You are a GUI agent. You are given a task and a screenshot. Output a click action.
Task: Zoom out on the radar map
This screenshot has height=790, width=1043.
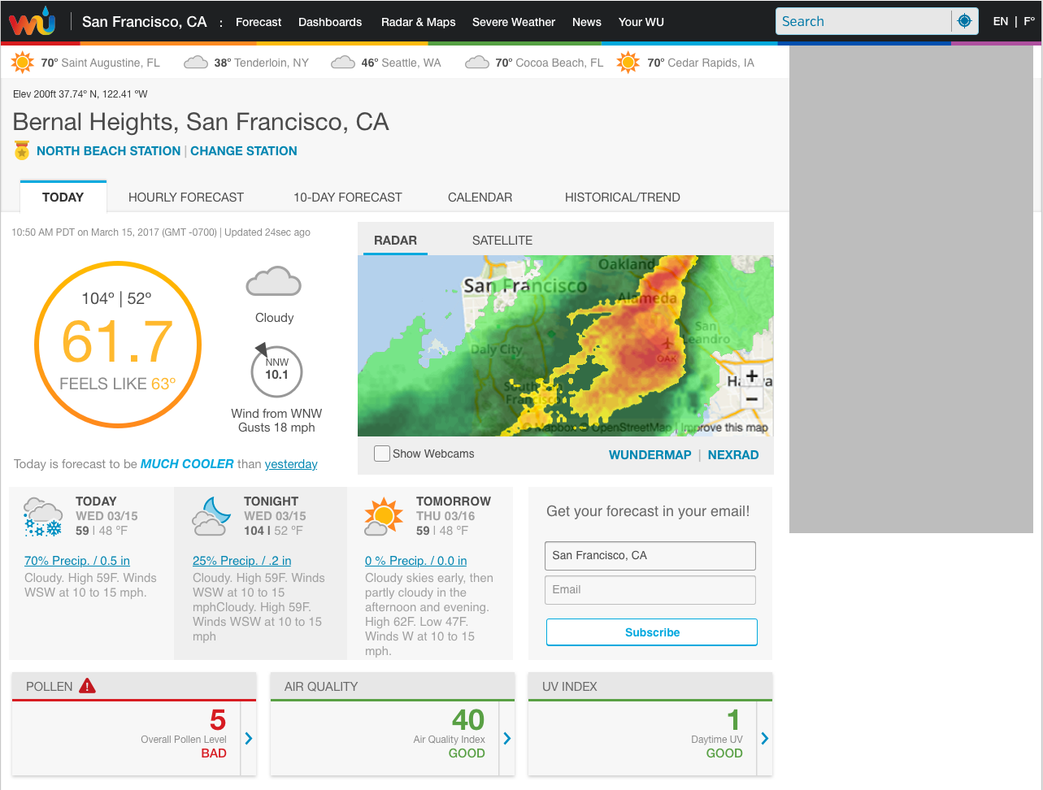[x=752, y=399]
